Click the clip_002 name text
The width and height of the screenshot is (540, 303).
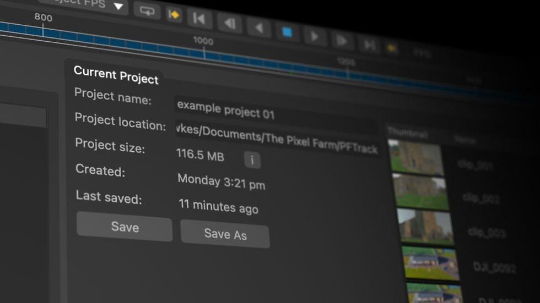(x=480, y=198)
